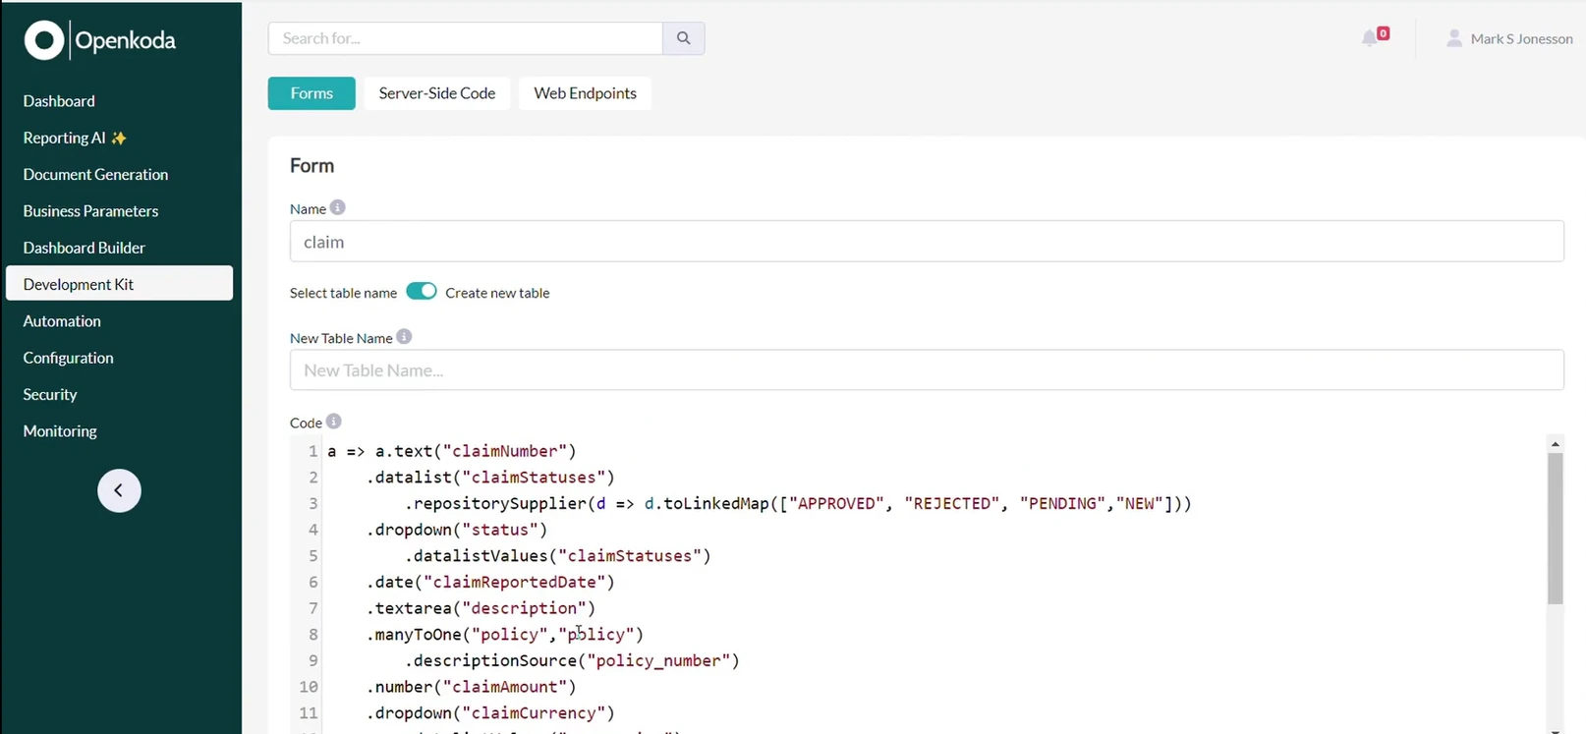Open Automation in the sidebar
This screenshot has width=1586, height=734.
(62, 321)
